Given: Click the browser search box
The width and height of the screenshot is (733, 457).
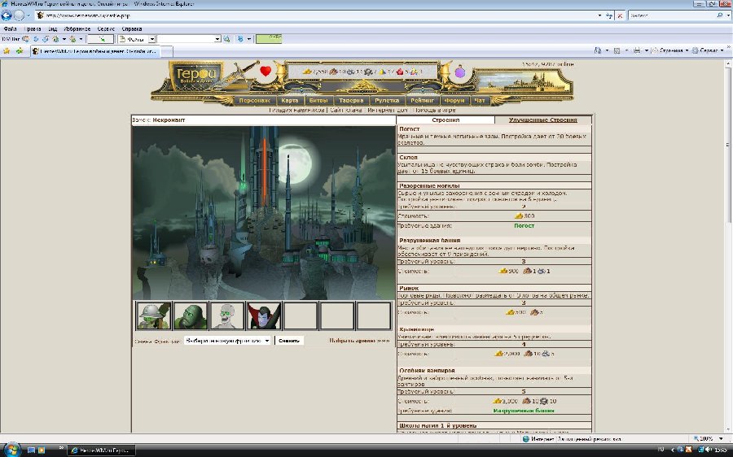Looking at the screenshot, I should pos(672,15).
